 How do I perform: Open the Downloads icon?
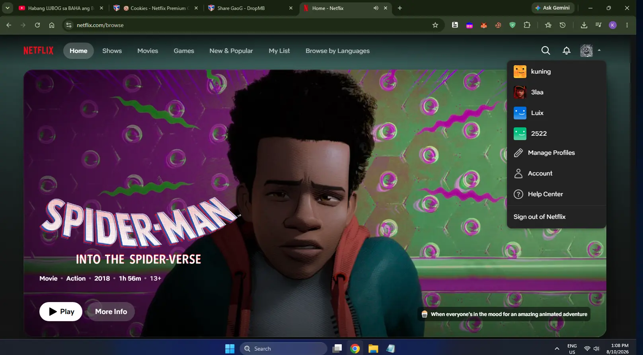point(584,25)
